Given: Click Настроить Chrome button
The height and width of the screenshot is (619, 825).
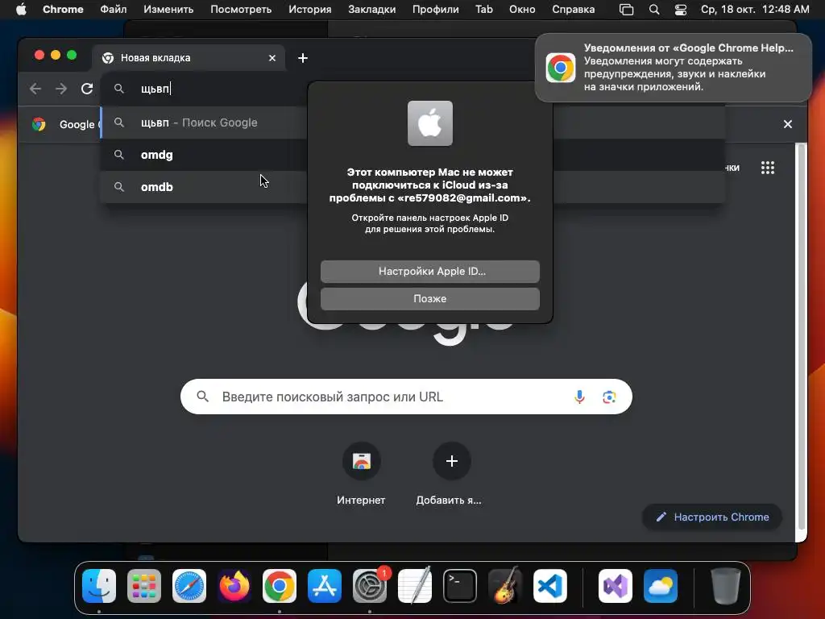Looking at the screenshot, I should 712,517.
